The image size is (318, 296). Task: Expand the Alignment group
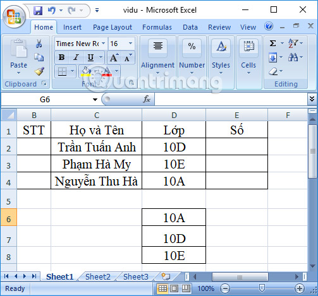157,73
